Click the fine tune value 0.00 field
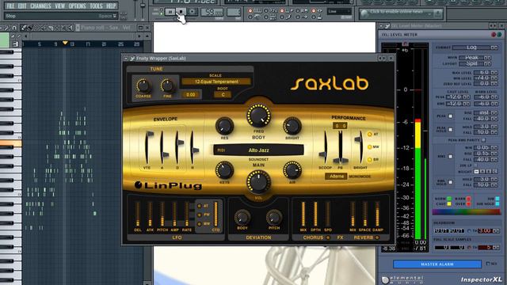Screen dimensions: 507x285 point(190,95)
